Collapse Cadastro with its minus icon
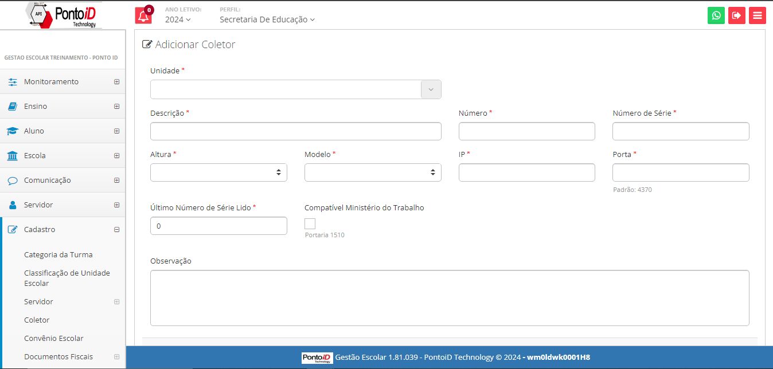This screenshot has width=773, height=369. click(x=117, y=230)
